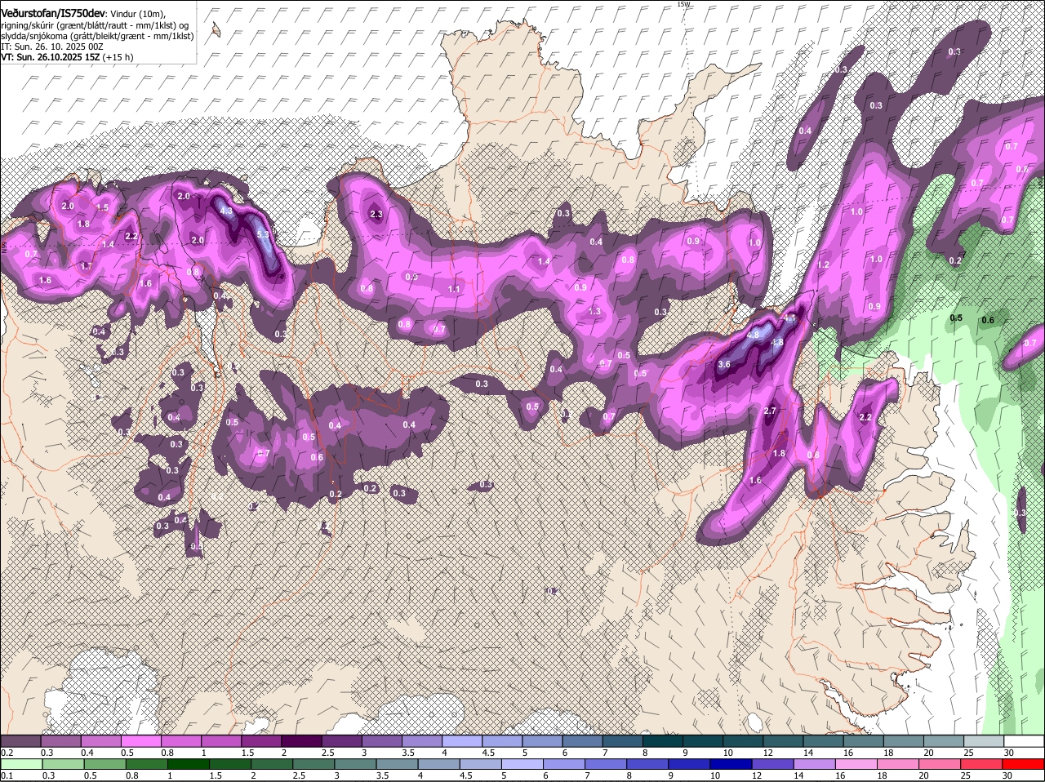Click the 5.3 precipitation value on the map
This screenshot has width=1045, height=782.
(x=263, y=234)
